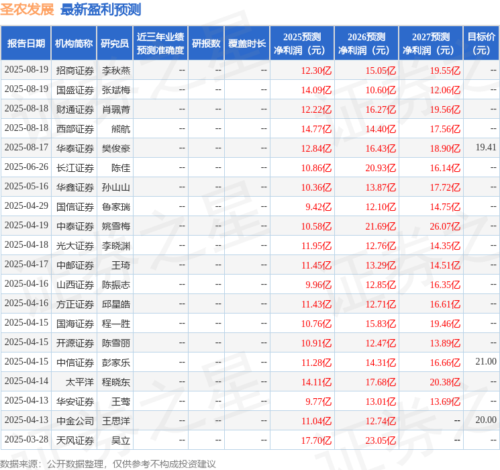Viewport: 500px width, 470px height.
Task: Click the 最新盈利预测 heading text
Action: pyautogui.click(x=101, y=9)
